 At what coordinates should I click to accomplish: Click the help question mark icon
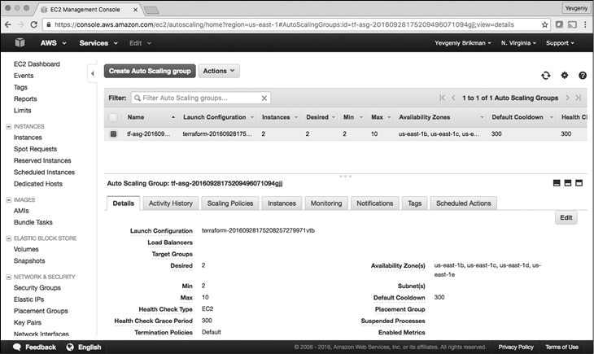click(x=583, y=75)
